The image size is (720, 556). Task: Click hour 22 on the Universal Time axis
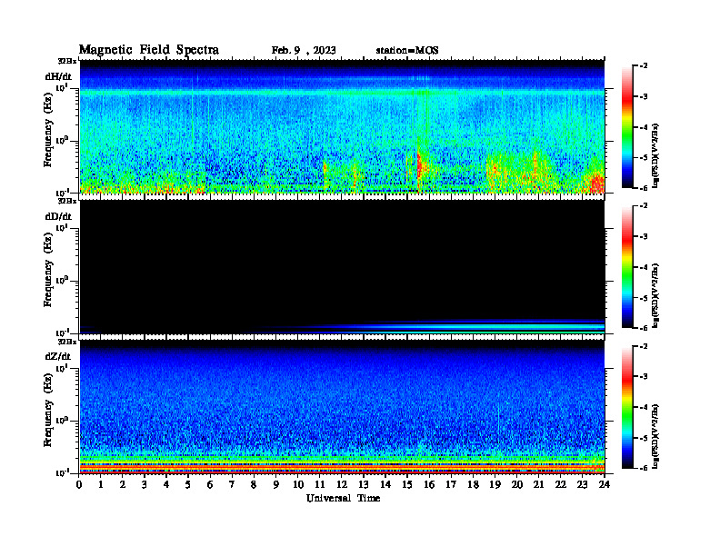tap(561, 485)
